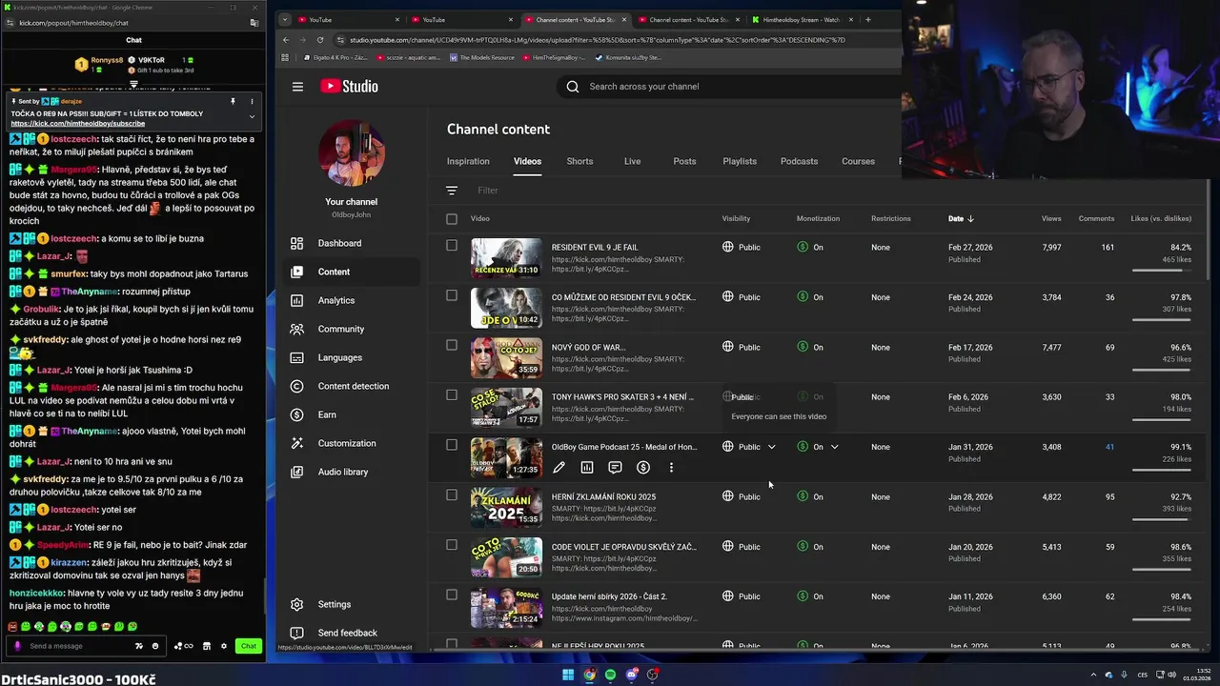
Task: Open comments icon for OldBoy Game Podcast
Action: pyautogui.click(x=615, y=468)
